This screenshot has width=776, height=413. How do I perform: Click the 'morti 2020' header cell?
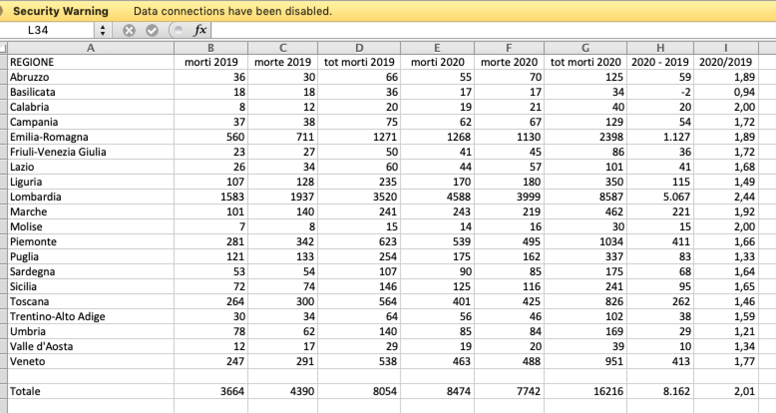pos(437,62)
